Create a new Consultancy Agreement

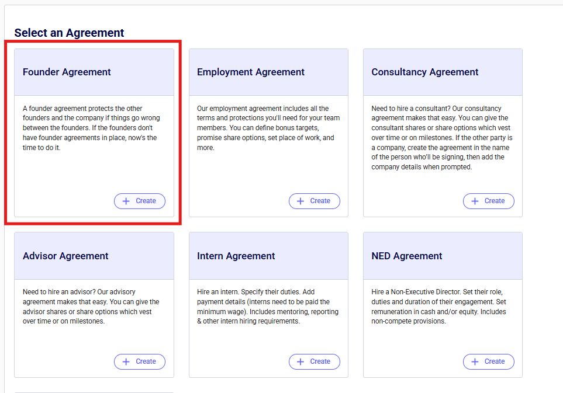click(x=488, y=201)
